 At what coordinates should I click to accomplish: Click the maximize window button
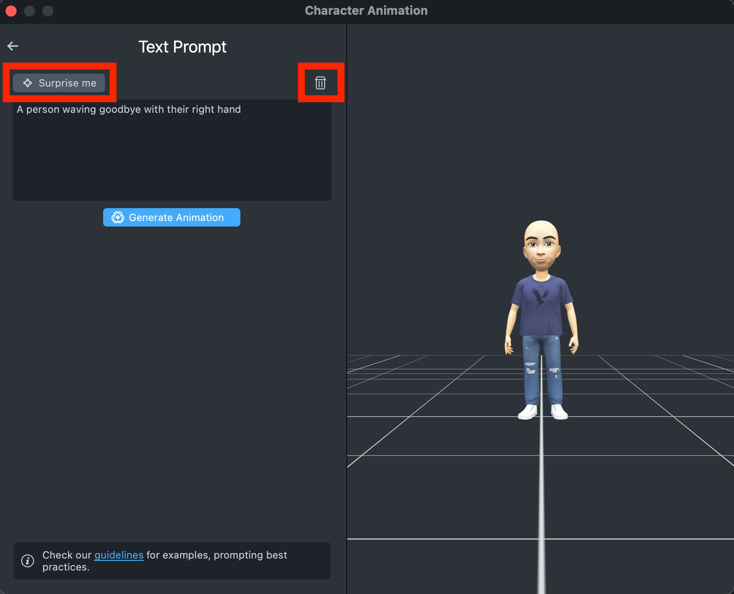tap(48, 11)
